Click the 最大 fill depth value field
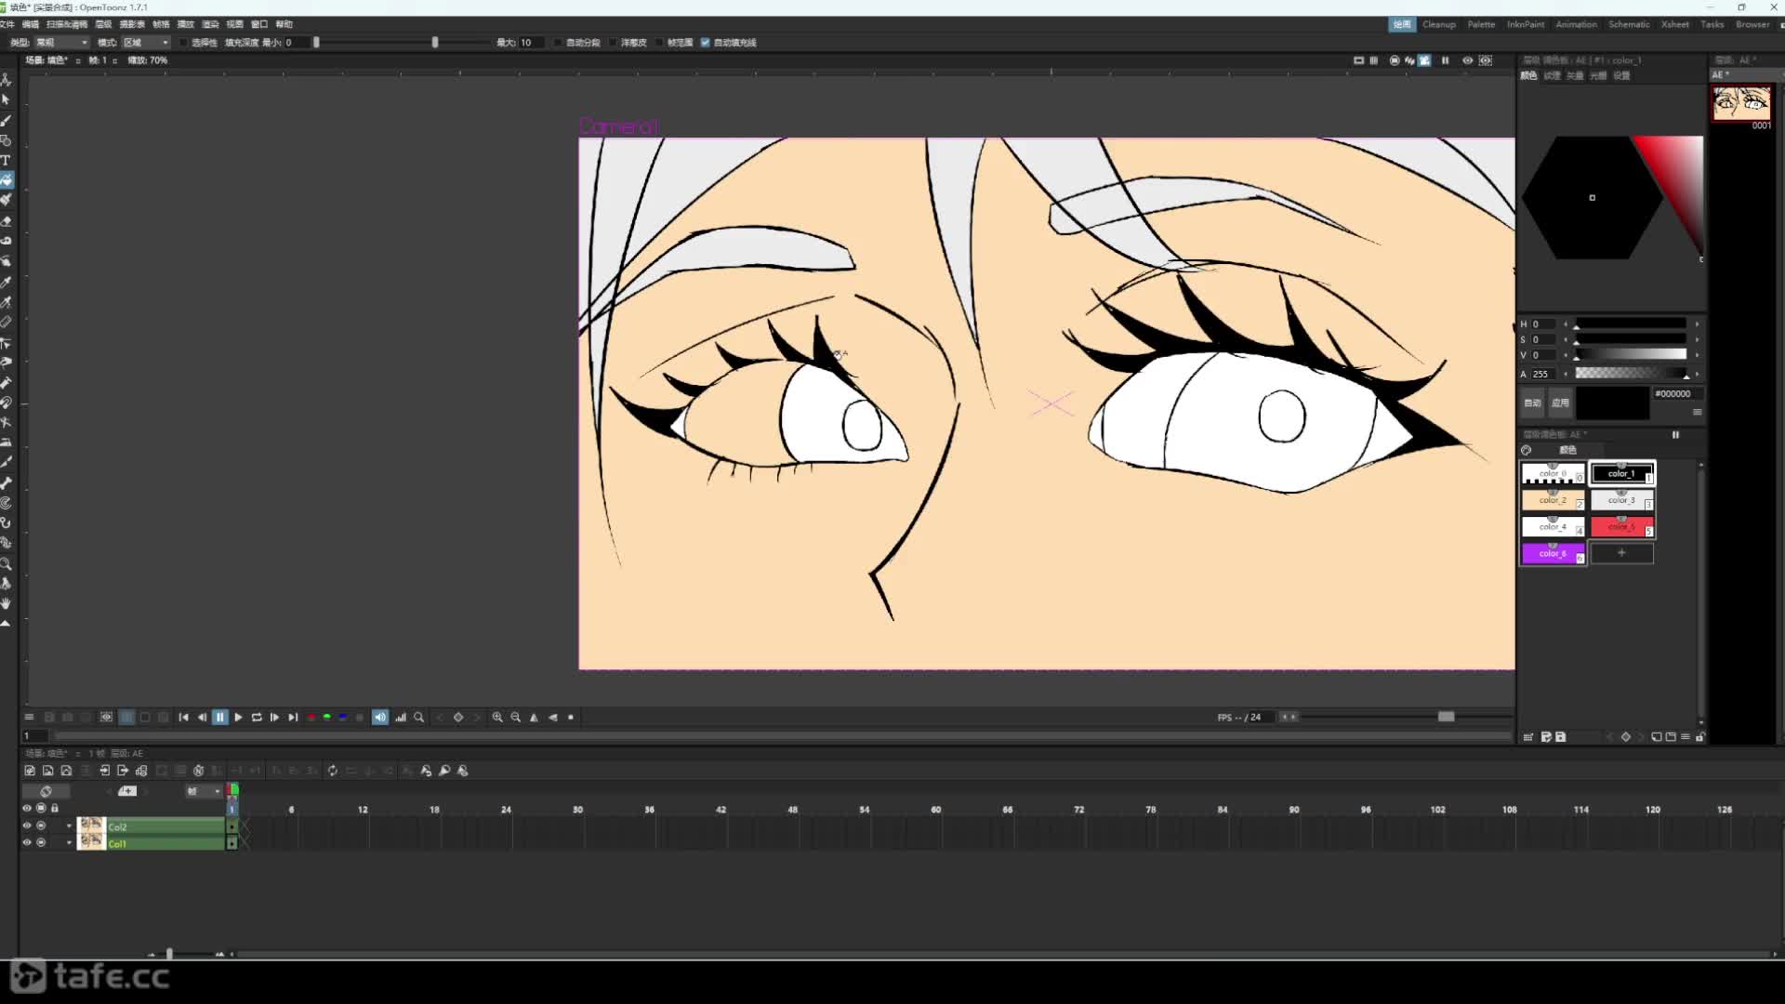 (531, 43)
